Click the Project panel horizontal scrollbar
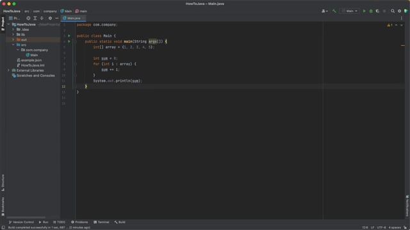Screen dimensions: 410x230 click(x=26, y=217)
